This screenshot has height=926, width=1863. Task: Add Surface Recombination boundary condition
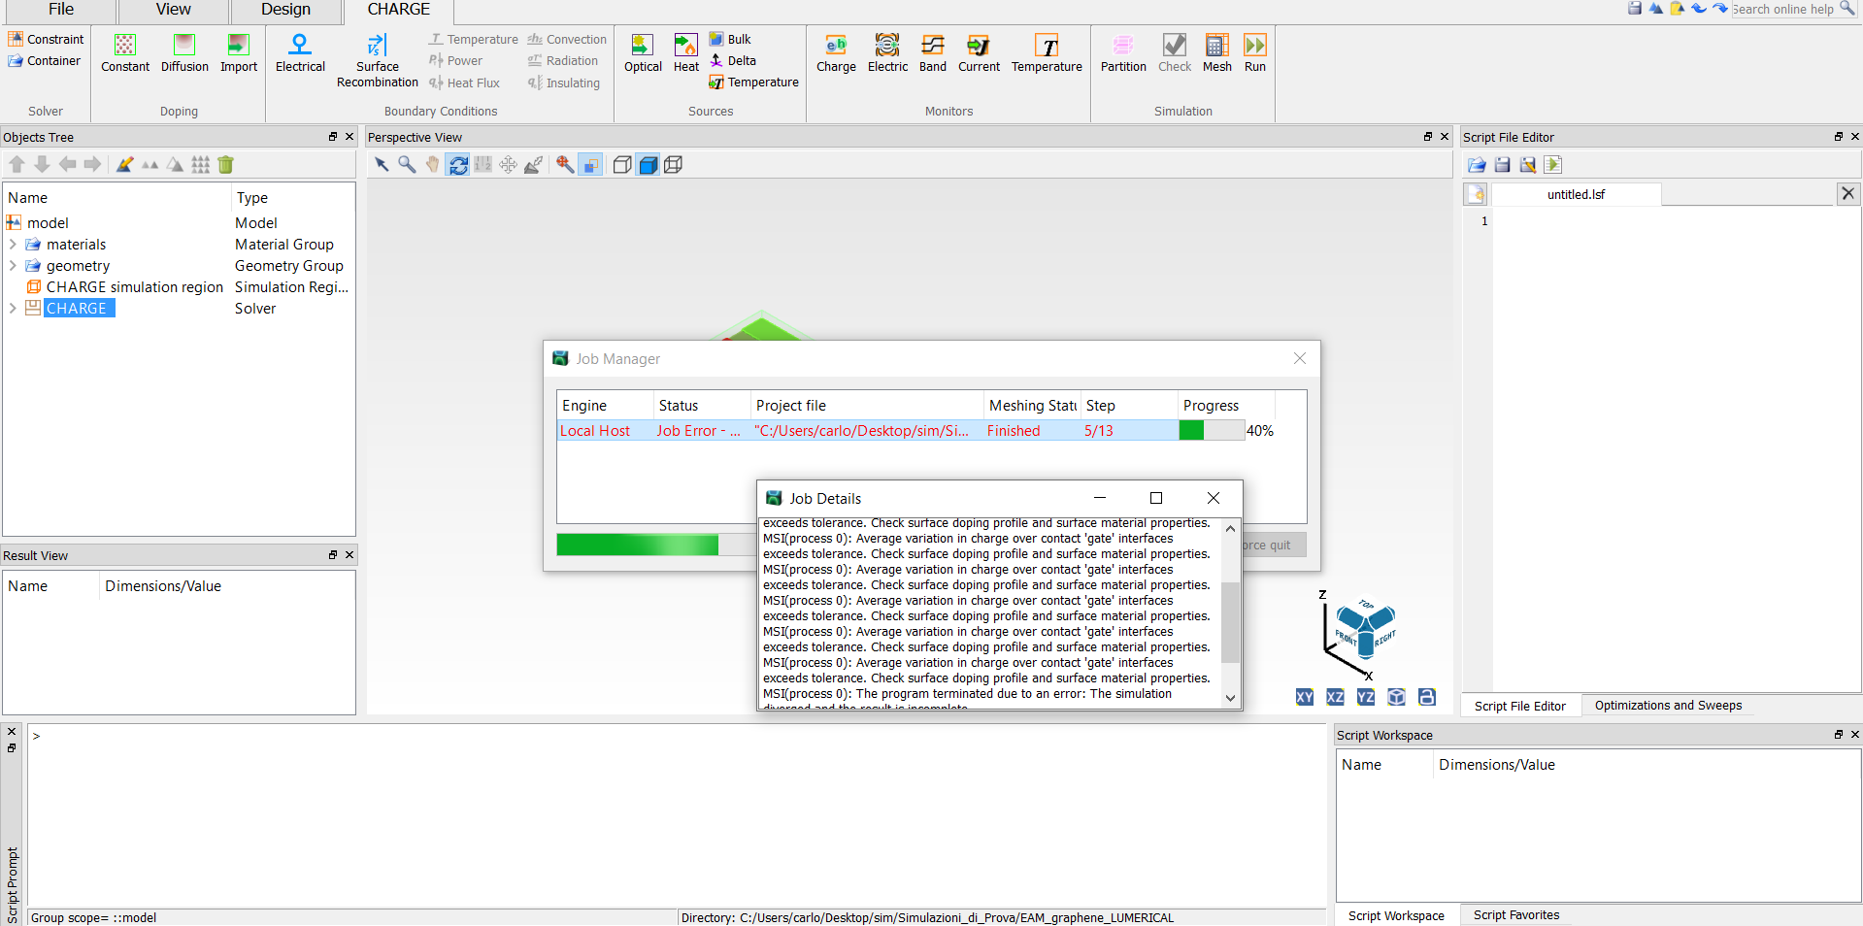378,60
